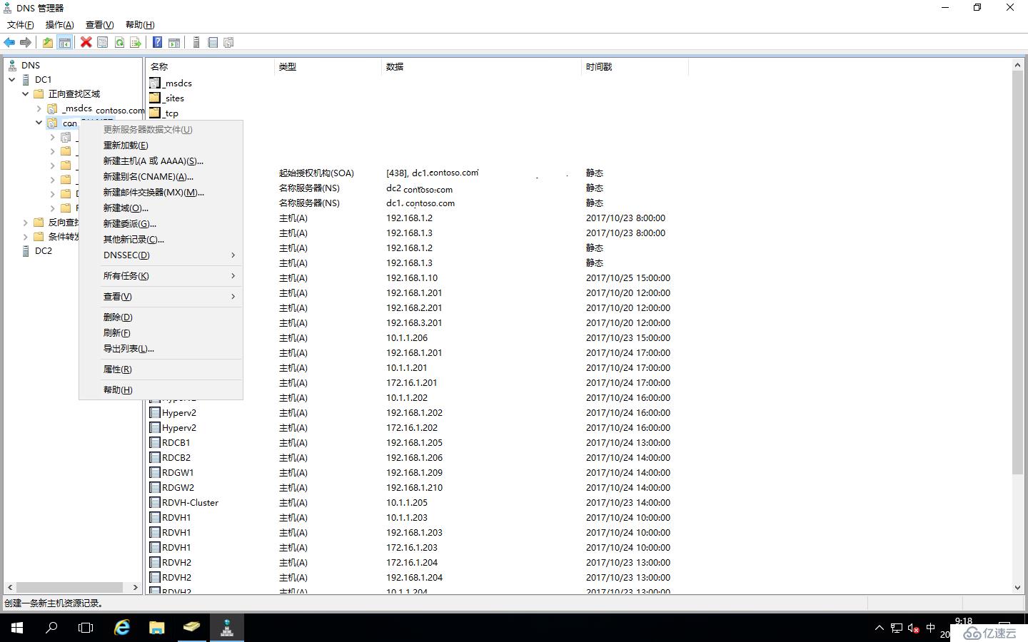This screenshot has width=1028, height=642.
Task: Choose 帮助(H) in context menu
Action: (161, 389)
